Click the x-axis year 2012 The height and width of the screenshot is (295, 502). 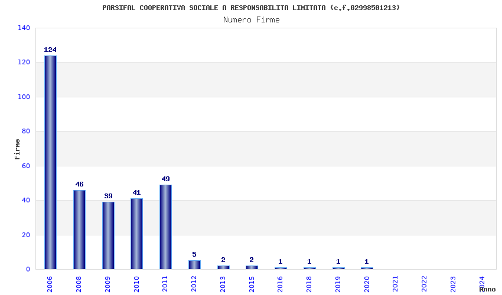(x=194, y=284)
